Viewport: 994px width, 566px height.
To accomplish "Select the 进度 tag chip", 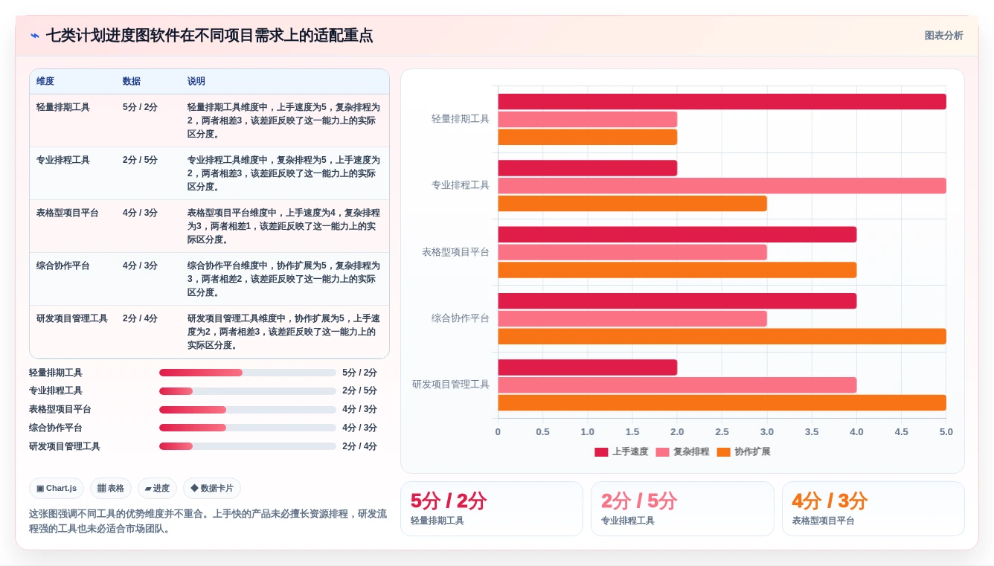I will point(157,489).
